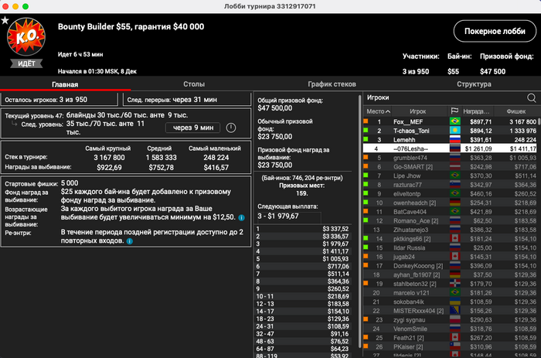Click payout row 18 - 23 $129,36
The width and height of the screenshot is (541, 358).
coord(303,319)
